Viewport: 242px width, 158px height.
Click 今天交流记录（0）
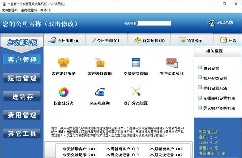point(79,155)
